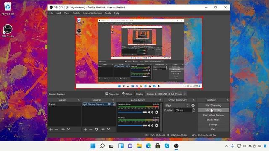
Task: Undock the Scenes panel
Action: pos(79,100)
